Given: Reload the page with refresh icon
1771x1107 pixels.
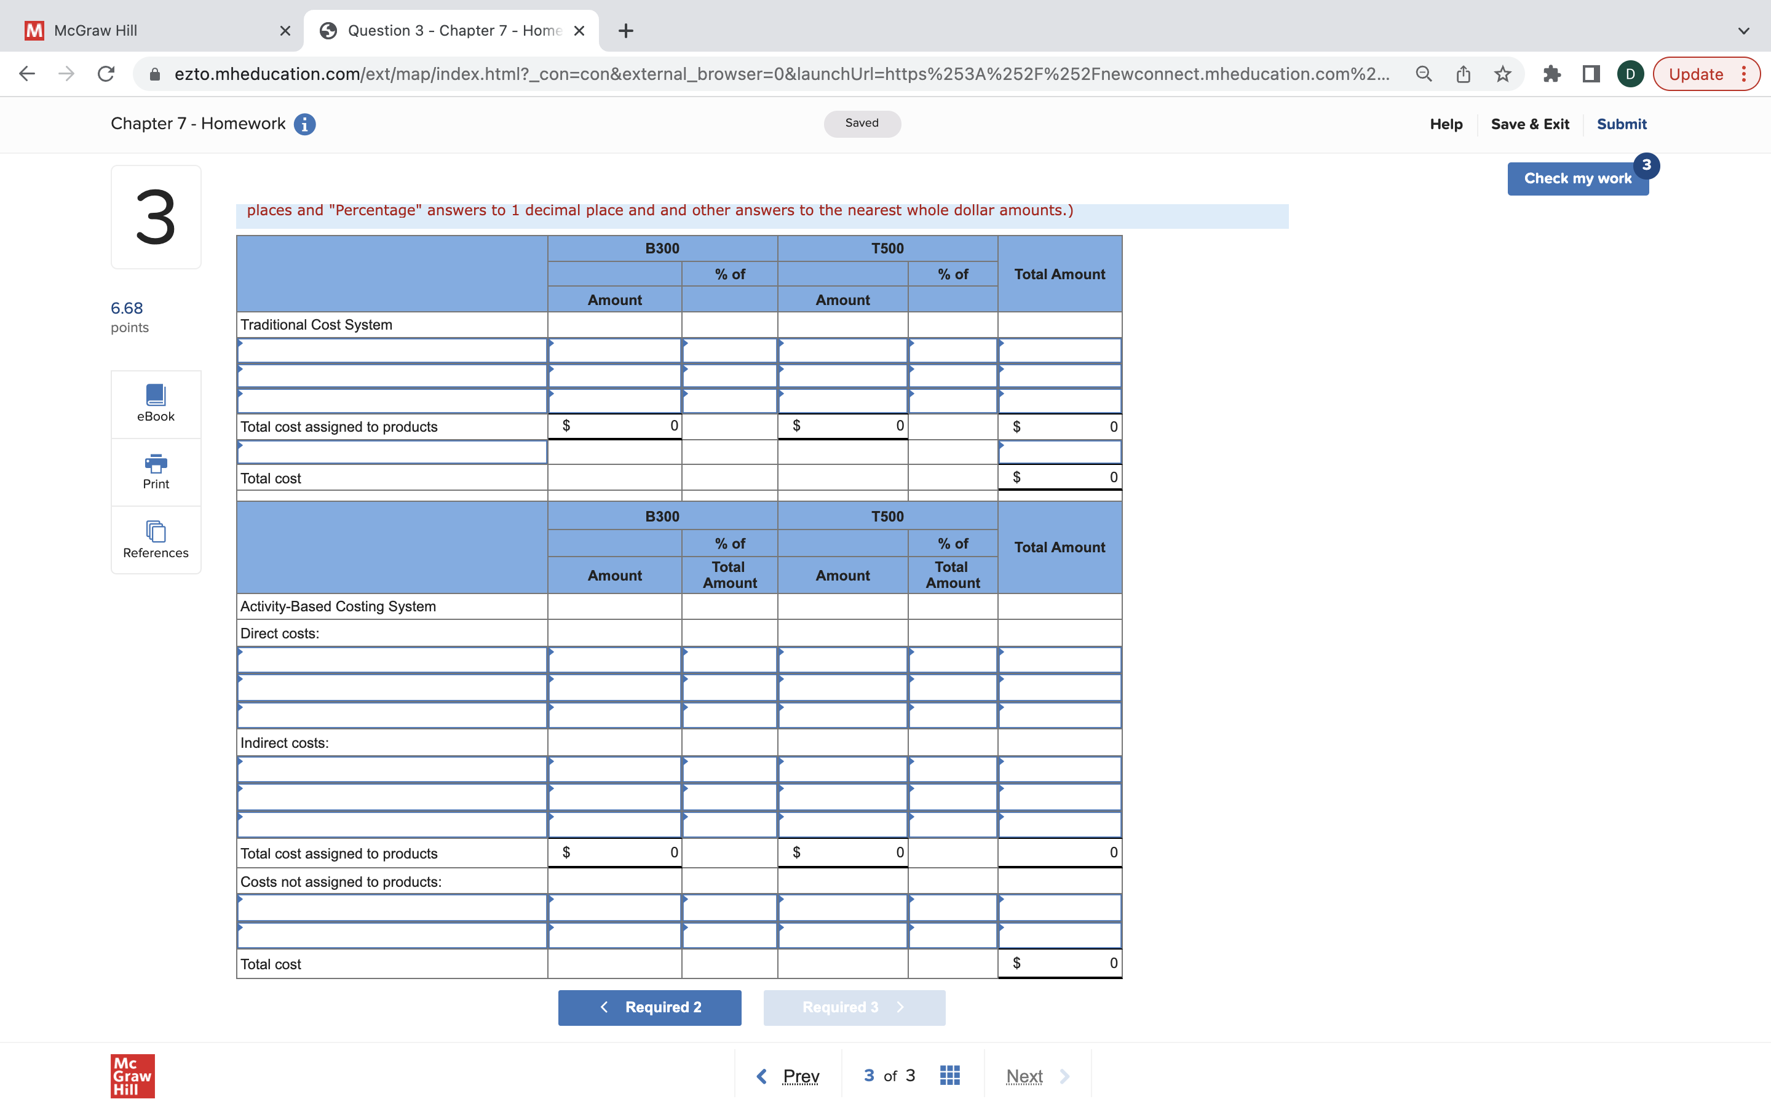Looking at the screenshot, I should point(106,74).
